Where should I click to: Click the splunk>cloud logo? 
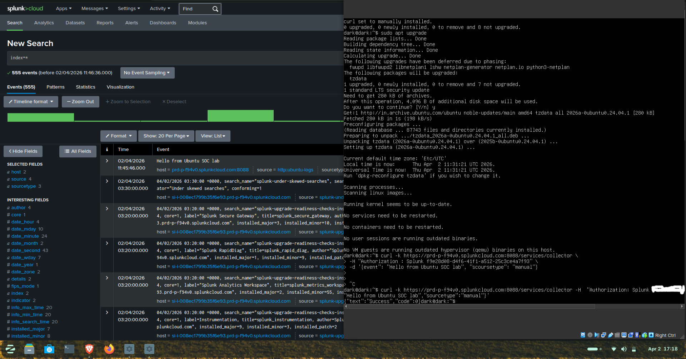point(25,9)
